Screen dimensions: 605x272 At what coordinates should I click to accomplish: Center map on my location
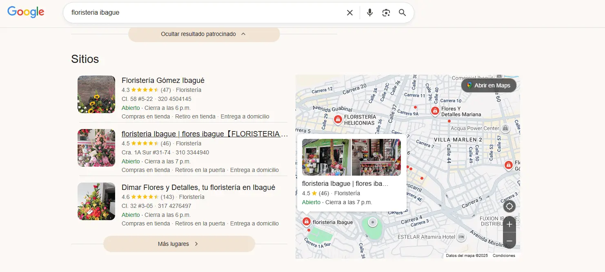[509, 206]
